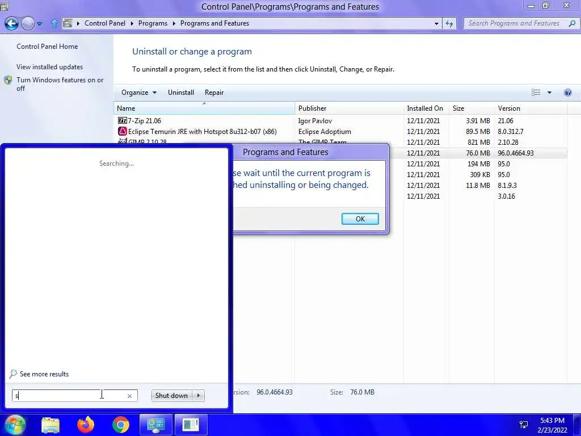The image size is (581, 436).
Task: Click the Forward navigation arrow
Action: coord(28,23)
